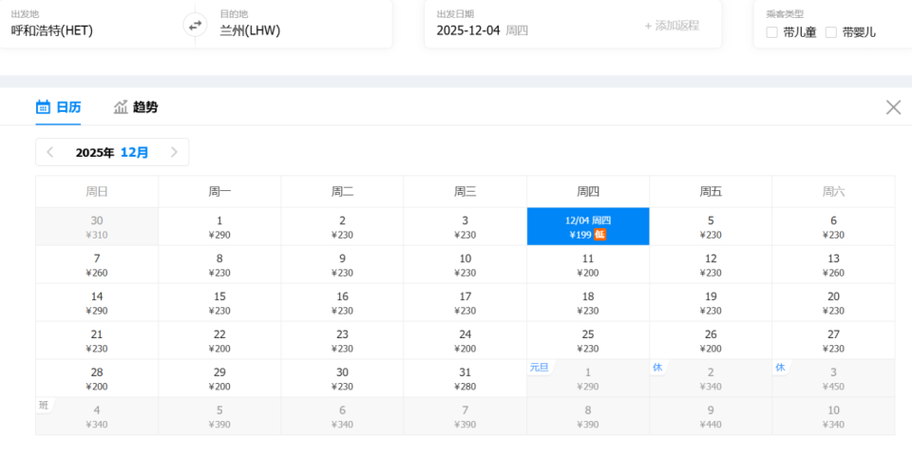
Task: Click the calendar icon beside 日历
Action: click(x=43, y=107)
